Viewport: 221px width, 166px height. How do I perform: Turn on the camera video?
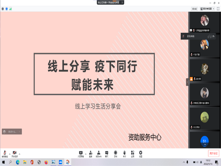tap(14, 153)
